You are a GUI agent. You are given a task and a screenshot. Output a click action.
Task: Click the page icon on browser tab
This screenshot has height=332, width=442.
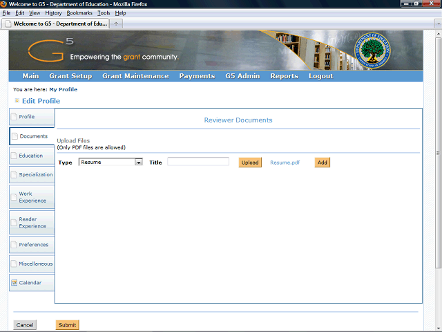8,24
